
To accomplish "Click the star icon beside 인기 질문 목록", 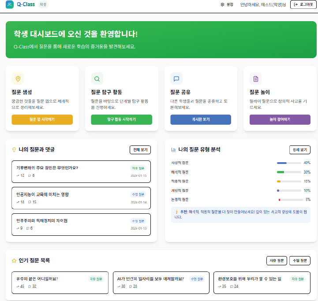I will [x=14, y=260].
